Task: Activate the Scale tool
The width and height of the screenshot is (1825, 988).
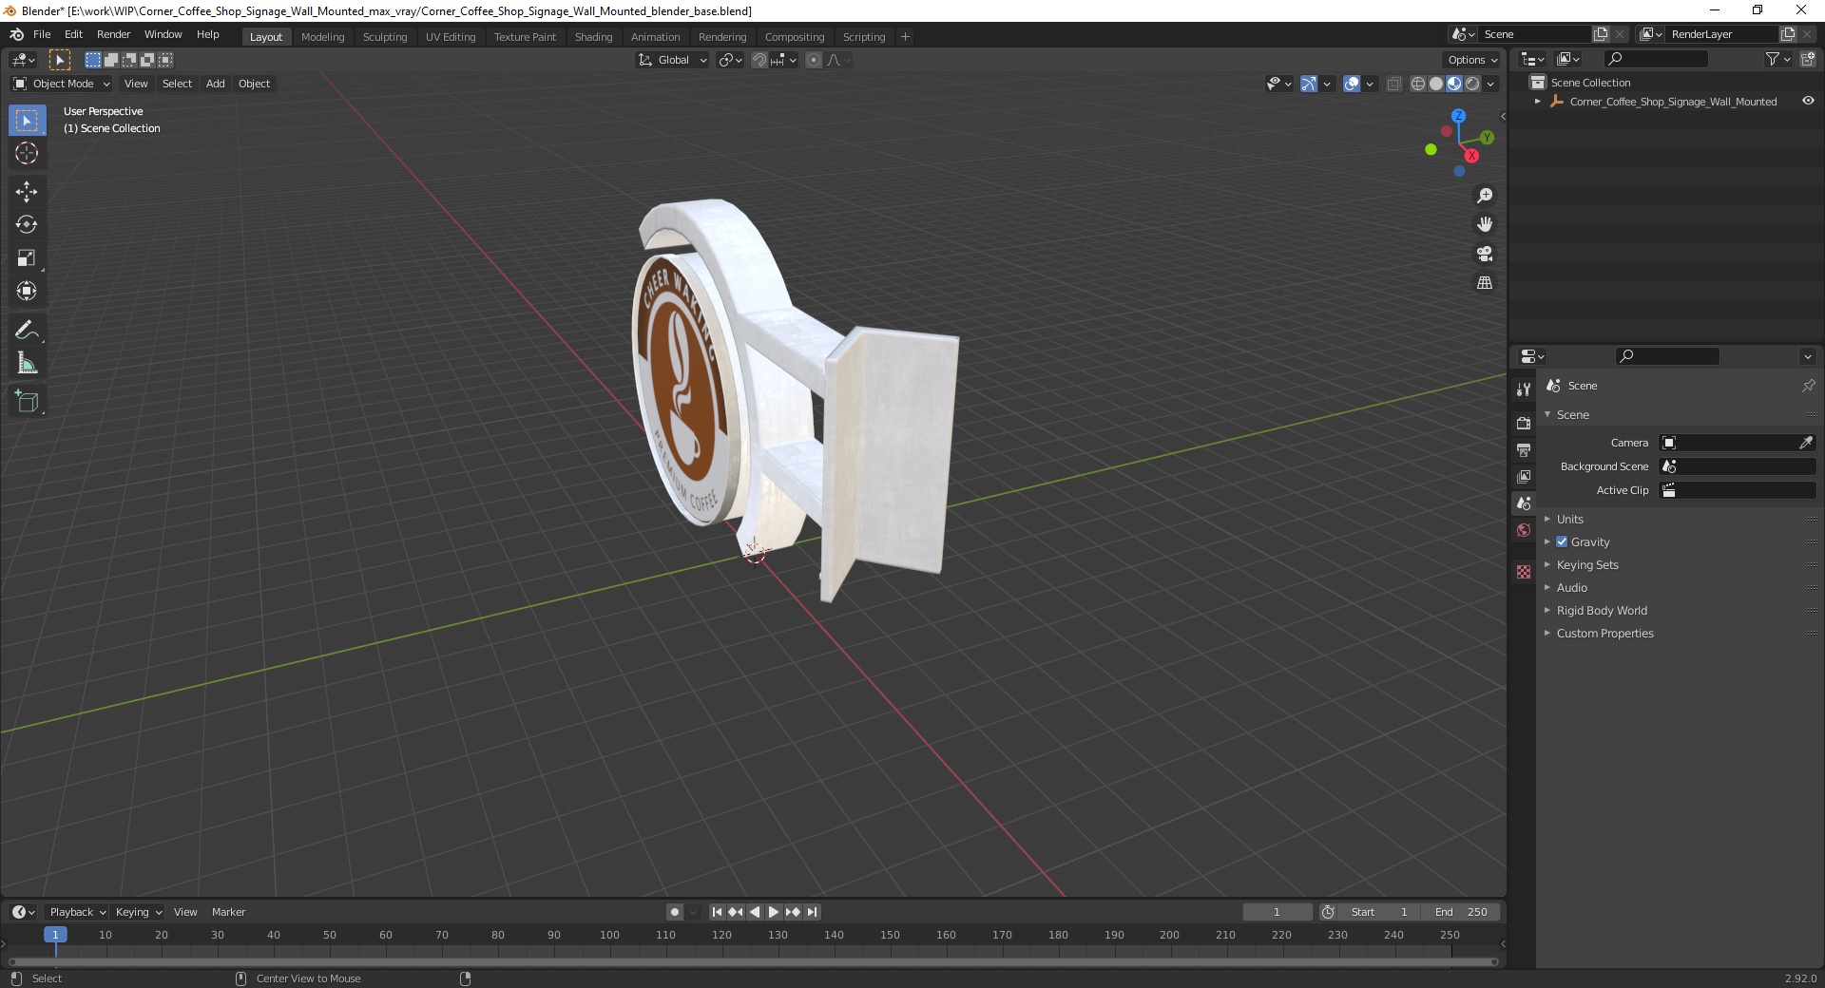Action: tap(27, 258)
